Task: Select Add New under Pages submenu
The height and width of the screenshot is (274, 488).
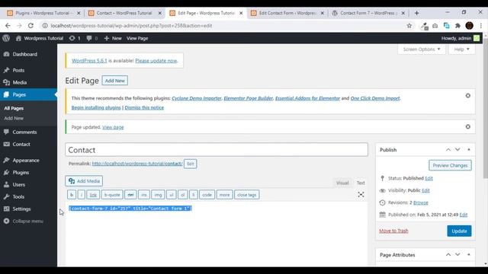Action: 14,119
